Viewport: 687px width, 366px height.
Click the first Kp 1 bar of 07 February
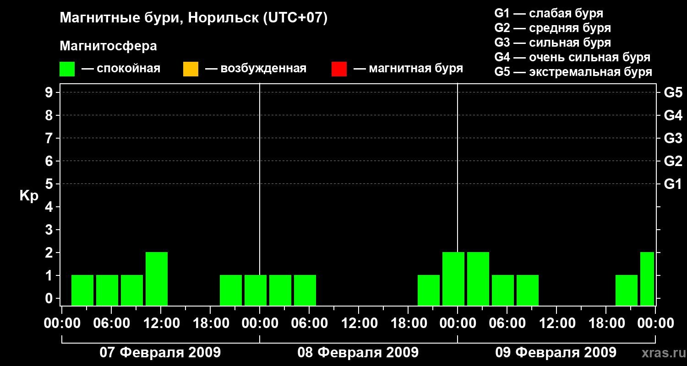(x=82, y=290)
